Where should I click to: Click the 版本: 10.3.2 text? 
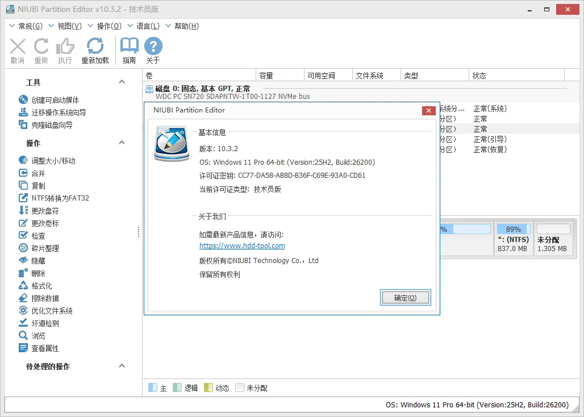tap(219, 148)
